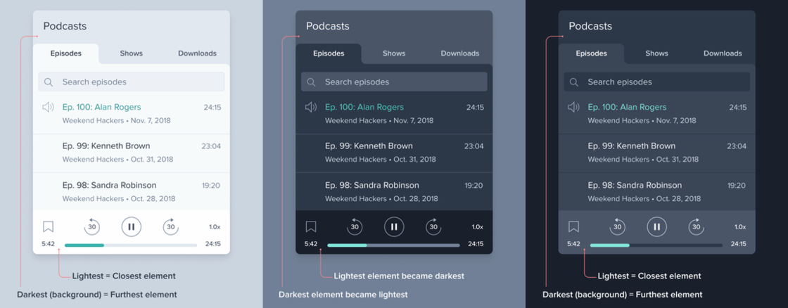Click Weekend Hackers • Oct. 28, 2018 right panel
Image resolution: width=788 pixels, height=308 pixels.
(x=644, y=198)
